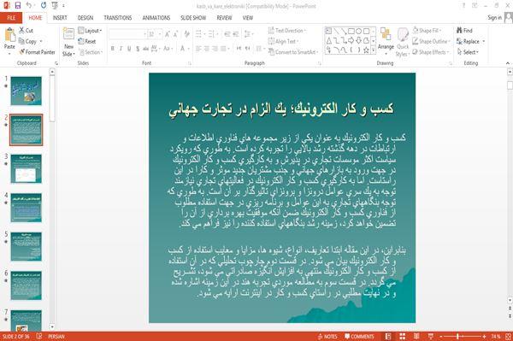Click the Save disk icon
Image resolution: width=513 pixels, height=341 pixels.
coord(18,6)
